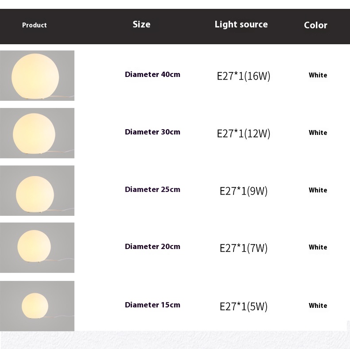
Task: Click the 25cm globe lamp thumbnail
Action: [x=37, y=191]
